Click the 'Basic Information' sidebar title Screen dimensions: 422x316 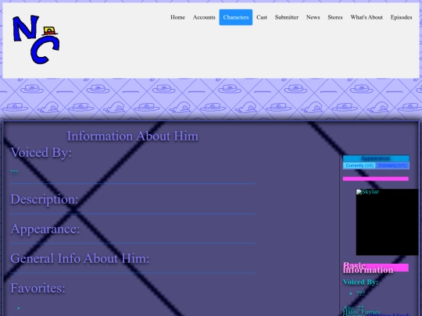pos(368,268)
